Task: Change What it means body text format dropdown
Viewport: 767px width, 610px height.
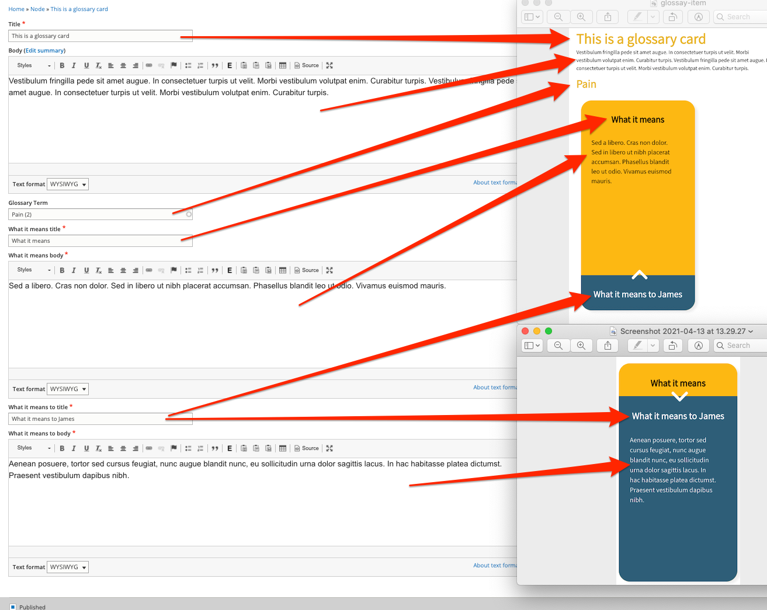Action: pos(68,389)
